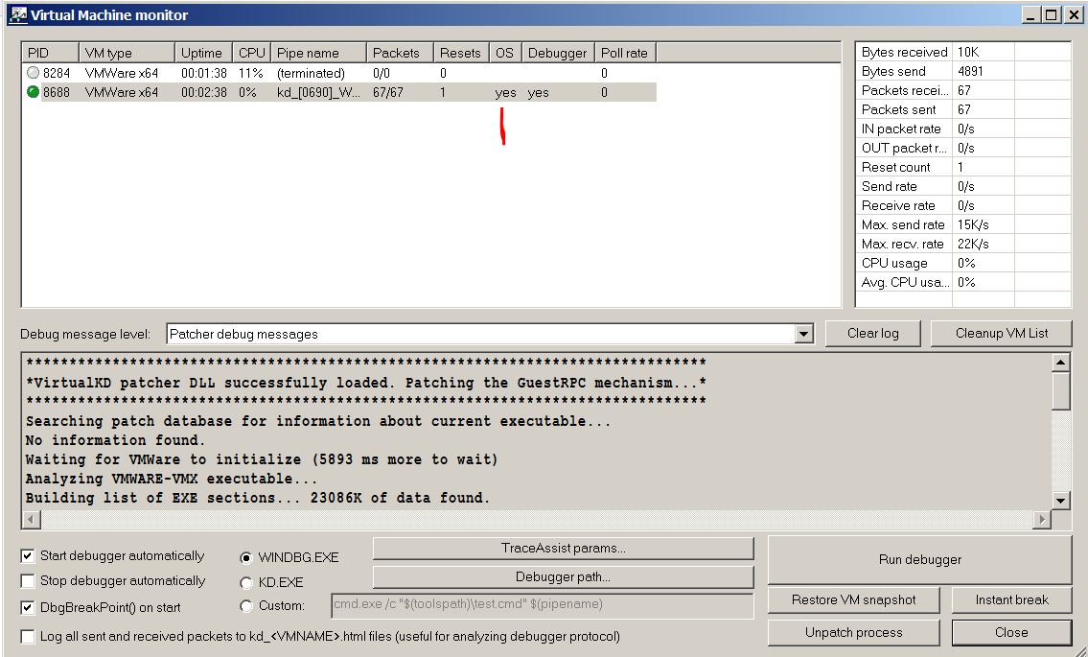Click the custom command text field
Viewport: 1088px width, 657px height.
click(541, 605)
